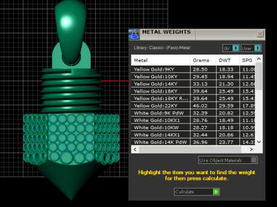Sort by the Grams column header

point(203,60)
